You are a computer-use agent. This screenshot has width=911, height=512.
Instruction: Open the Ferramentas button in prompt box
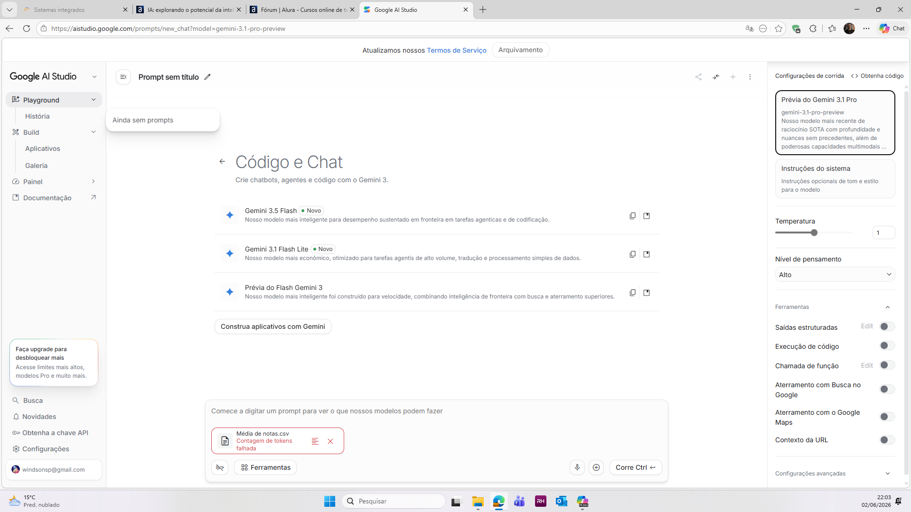pyautogui.click(x=265, y=467)
